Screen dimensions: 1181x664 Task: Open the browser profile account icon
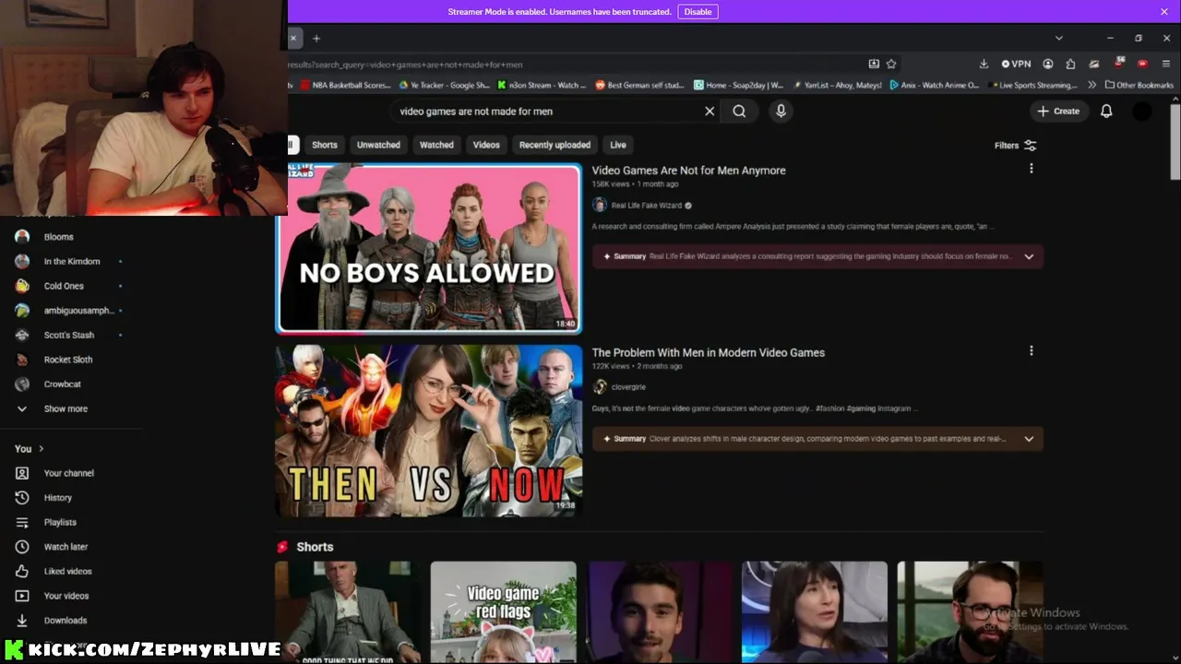click(1048, 64)
